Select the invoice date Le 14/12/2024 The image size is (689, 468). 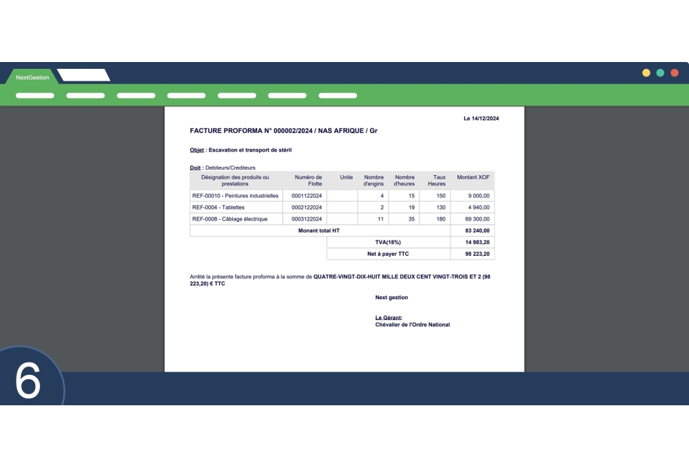pyautogui.click(x=481, y=119)
